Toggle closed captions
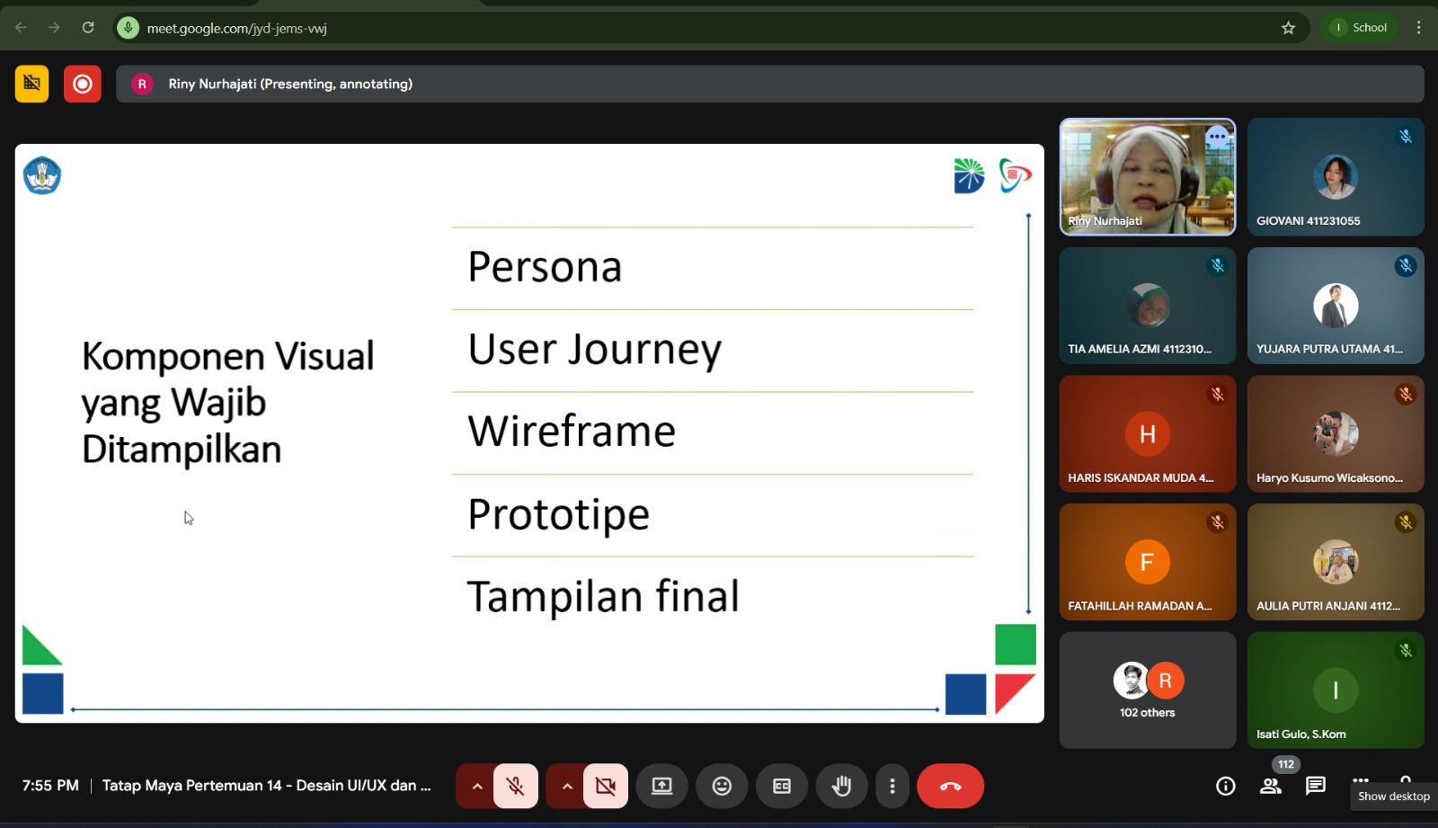Image resolution: width=1438 pixels, height=828 pixels. click(782, 787)
